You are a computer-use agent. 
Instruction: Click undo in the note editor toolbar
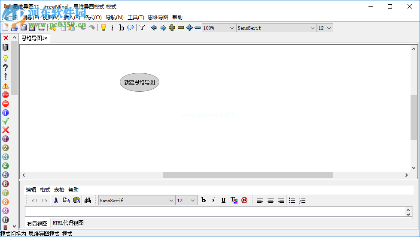click(x=34, y=201)
